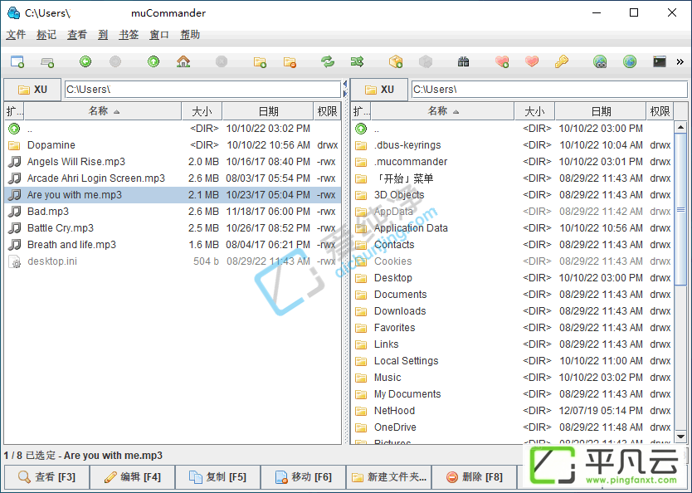Click the add tab toolbar icon
This screenshot has height=493, width=692.
coord(47,61)
